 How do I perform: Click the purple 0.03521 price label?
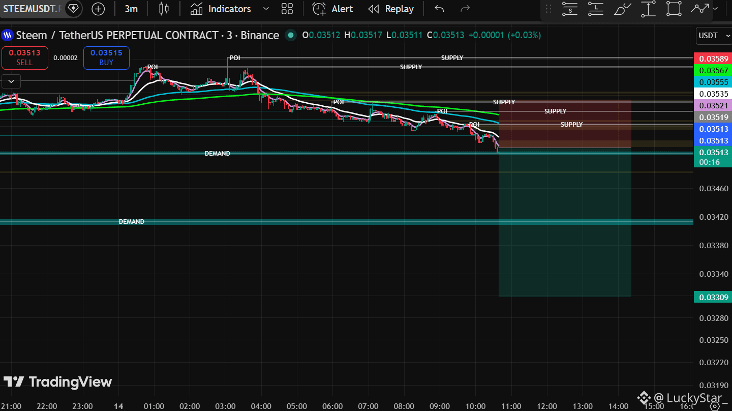tap(714, 105)
